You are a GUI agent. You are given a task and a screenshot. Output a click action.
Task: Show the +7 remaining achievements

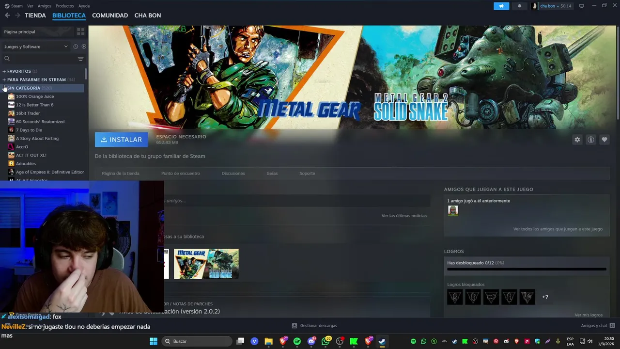click(x=545, y=297)
